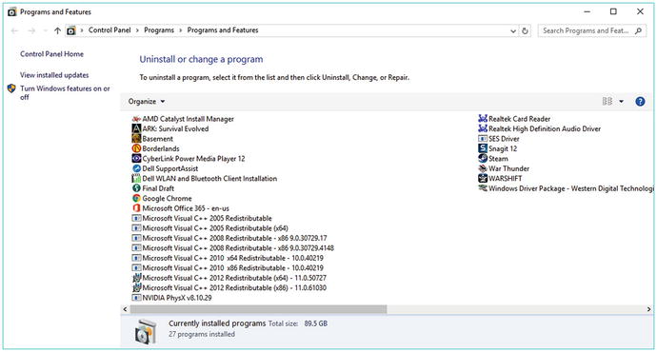
Task: Click the Google Chrome icon
Action: [136, 199]
